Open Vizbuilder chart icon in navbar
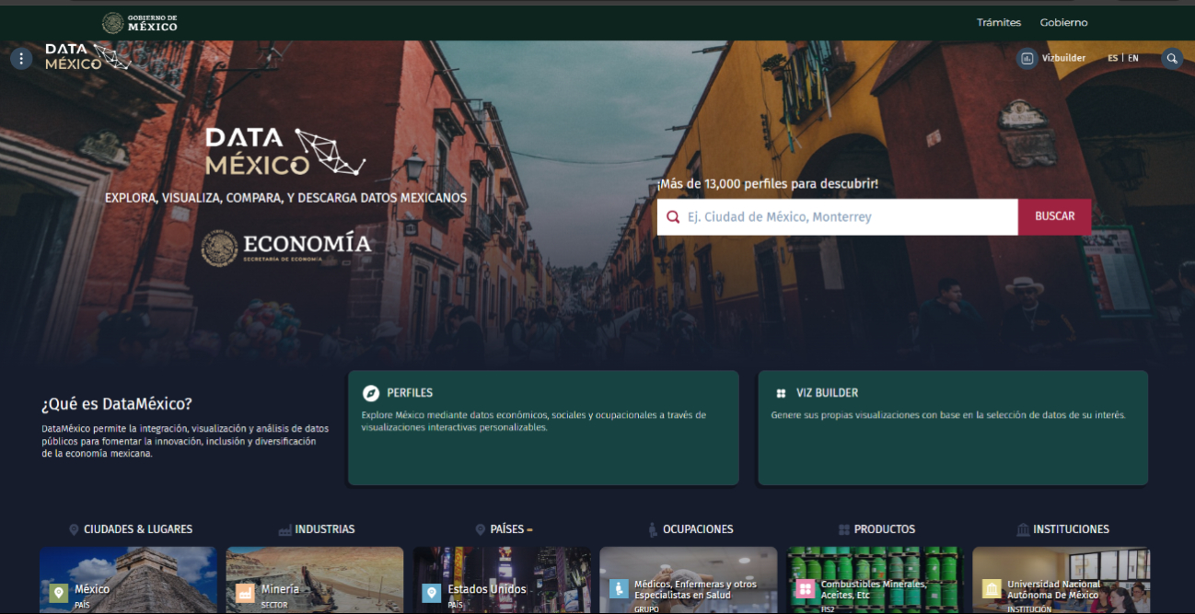Screen dimensions: 1195x614 [1027, 58]
